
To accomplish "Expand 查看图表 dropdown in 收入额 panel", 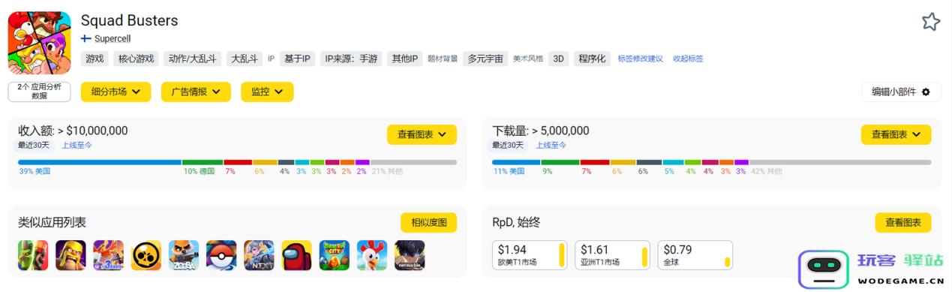I will click(422, 134).
